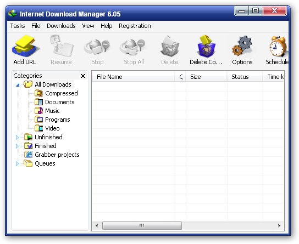Select the Finished folder icon
Screen dimensions: 299x244
pyautogui.click(x=28, y=146)
